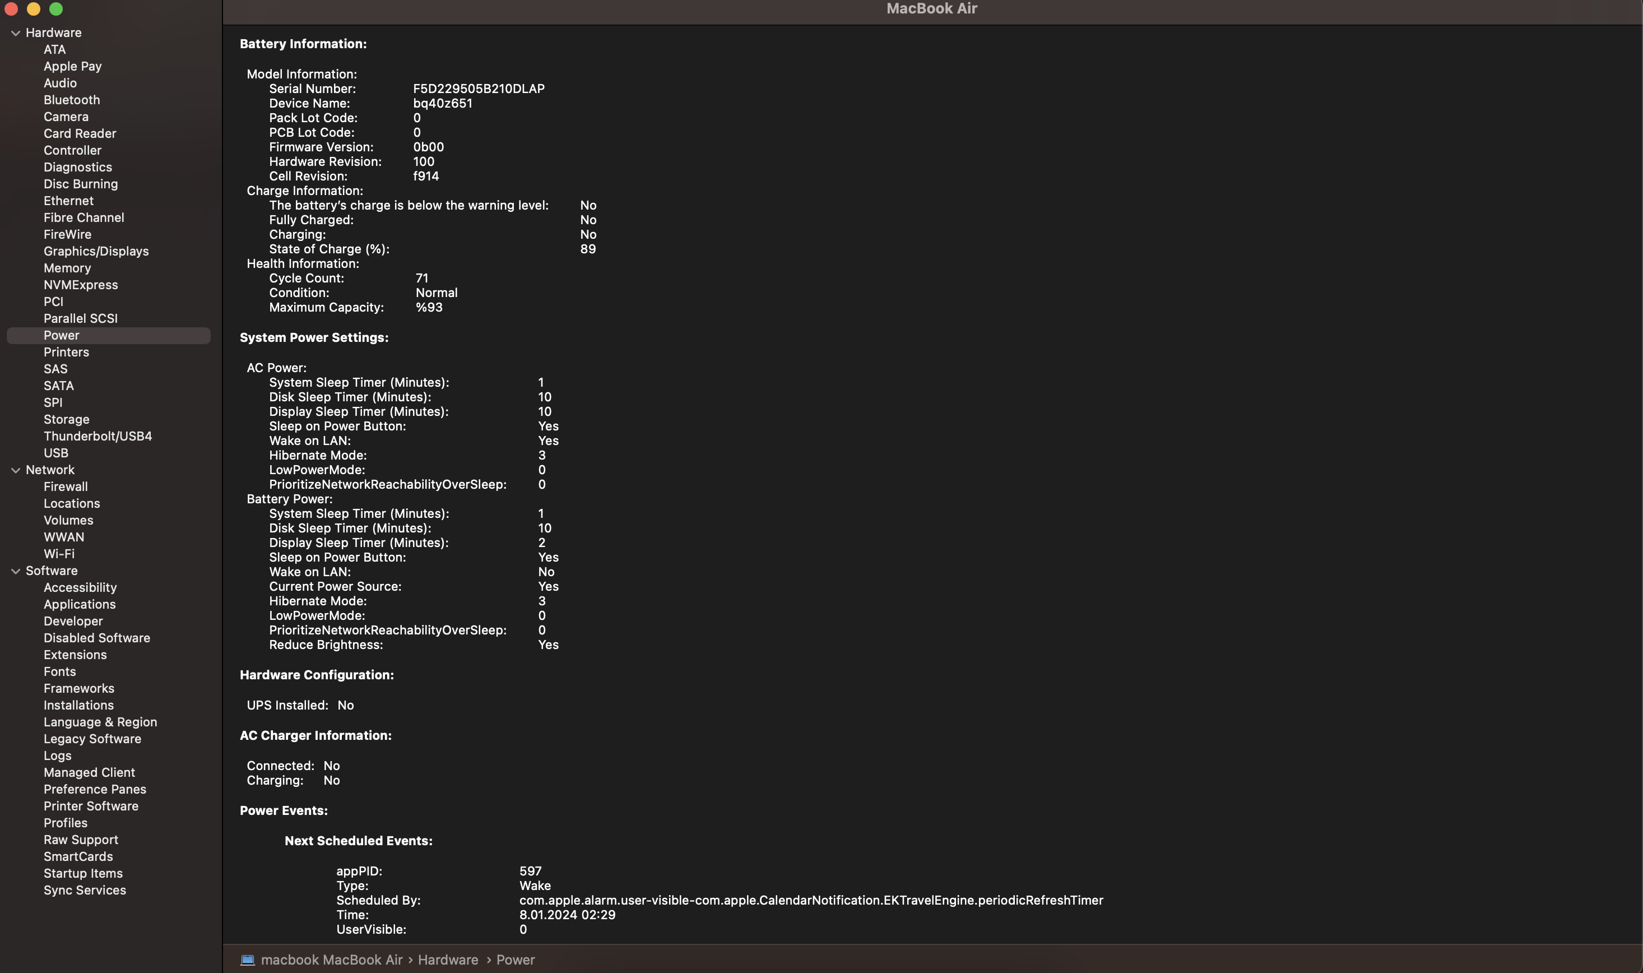Select Disabled Software in the sidebar

pos(97,638)
